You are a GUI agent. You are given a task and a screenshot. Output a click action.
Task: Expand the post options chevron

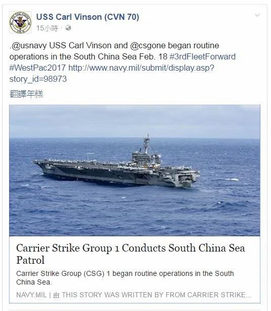point(257,15)
